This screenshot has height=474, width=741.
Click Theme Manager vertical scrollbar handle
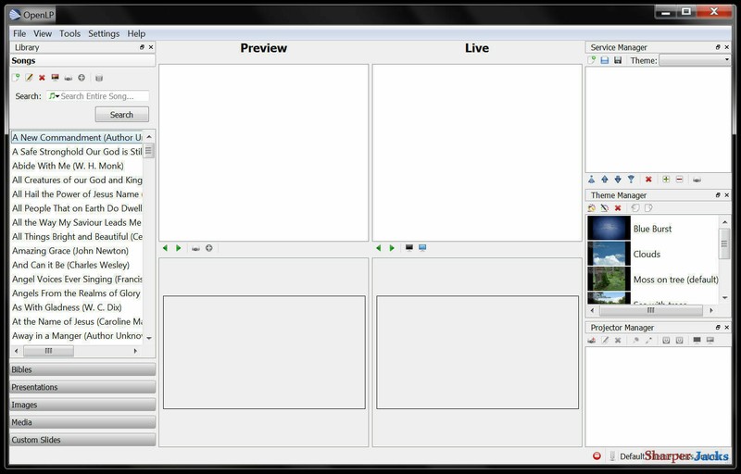[x=724, y=243]
